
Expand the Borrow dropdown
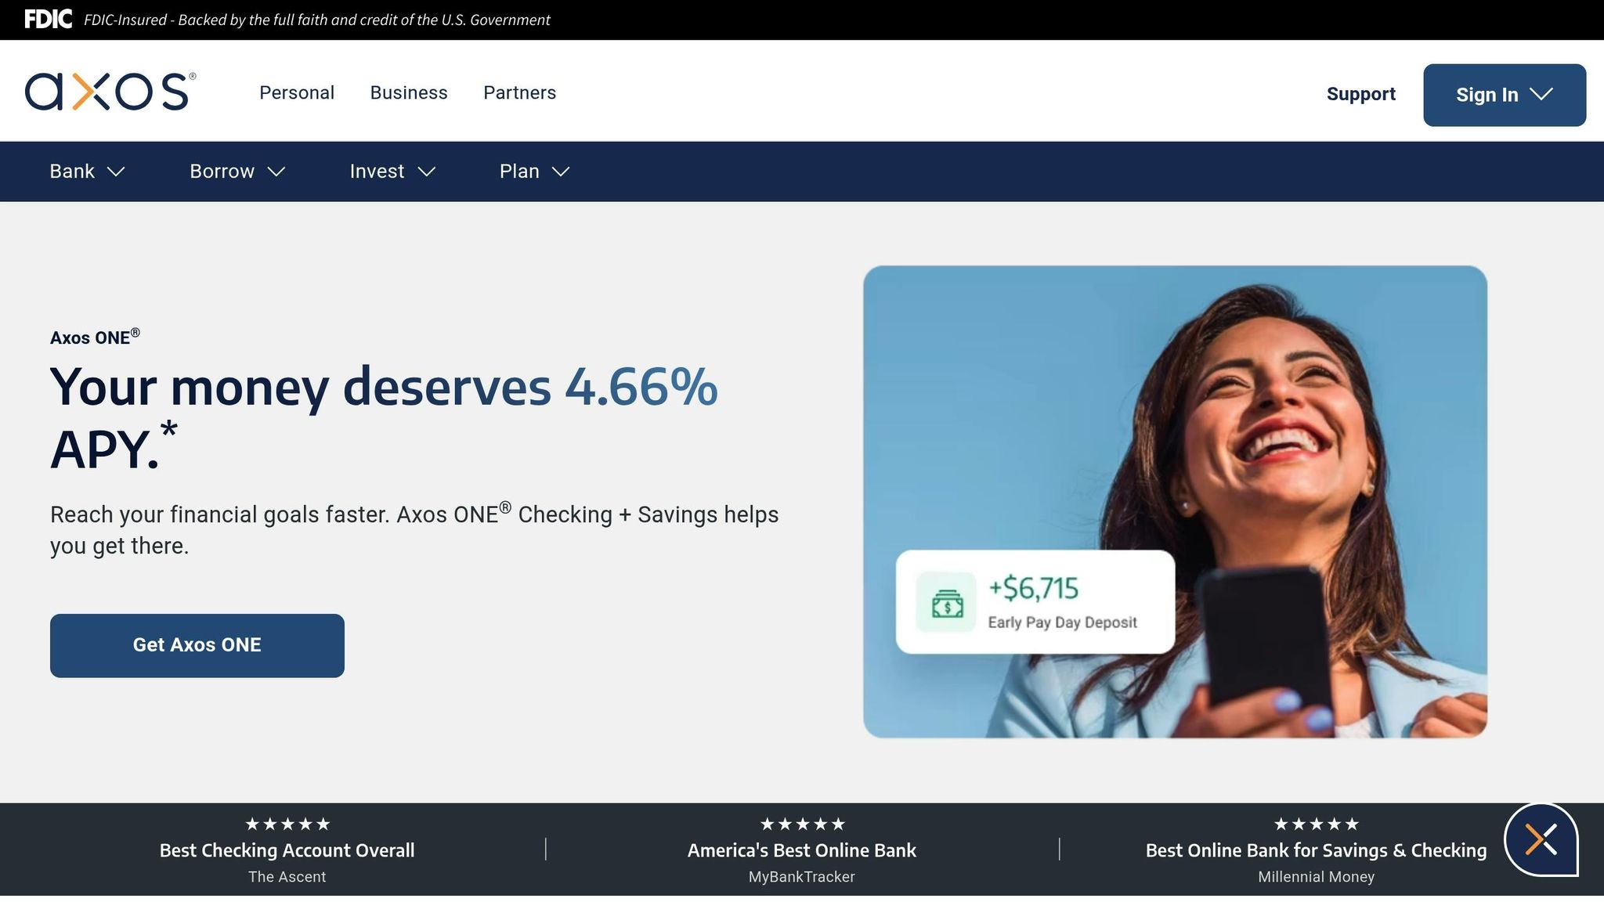[237, 171]
